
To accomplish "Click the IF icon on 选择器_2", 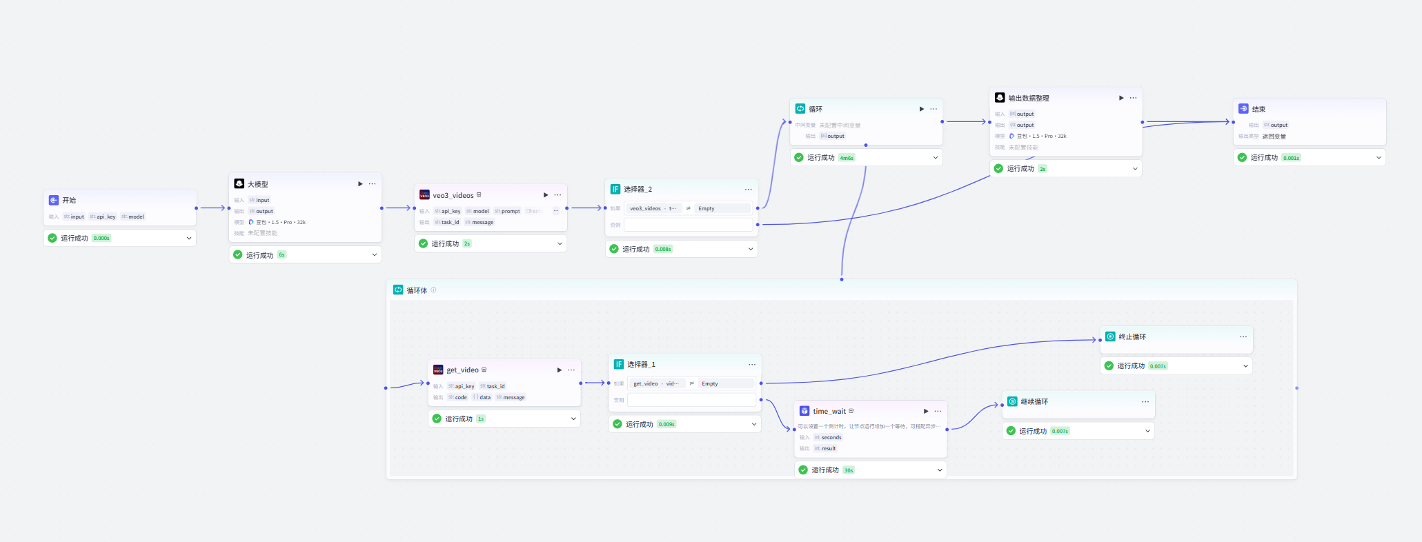I will [615, 189].
